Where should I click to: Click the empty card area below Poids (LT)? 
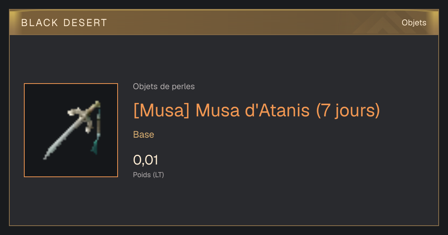224,201
